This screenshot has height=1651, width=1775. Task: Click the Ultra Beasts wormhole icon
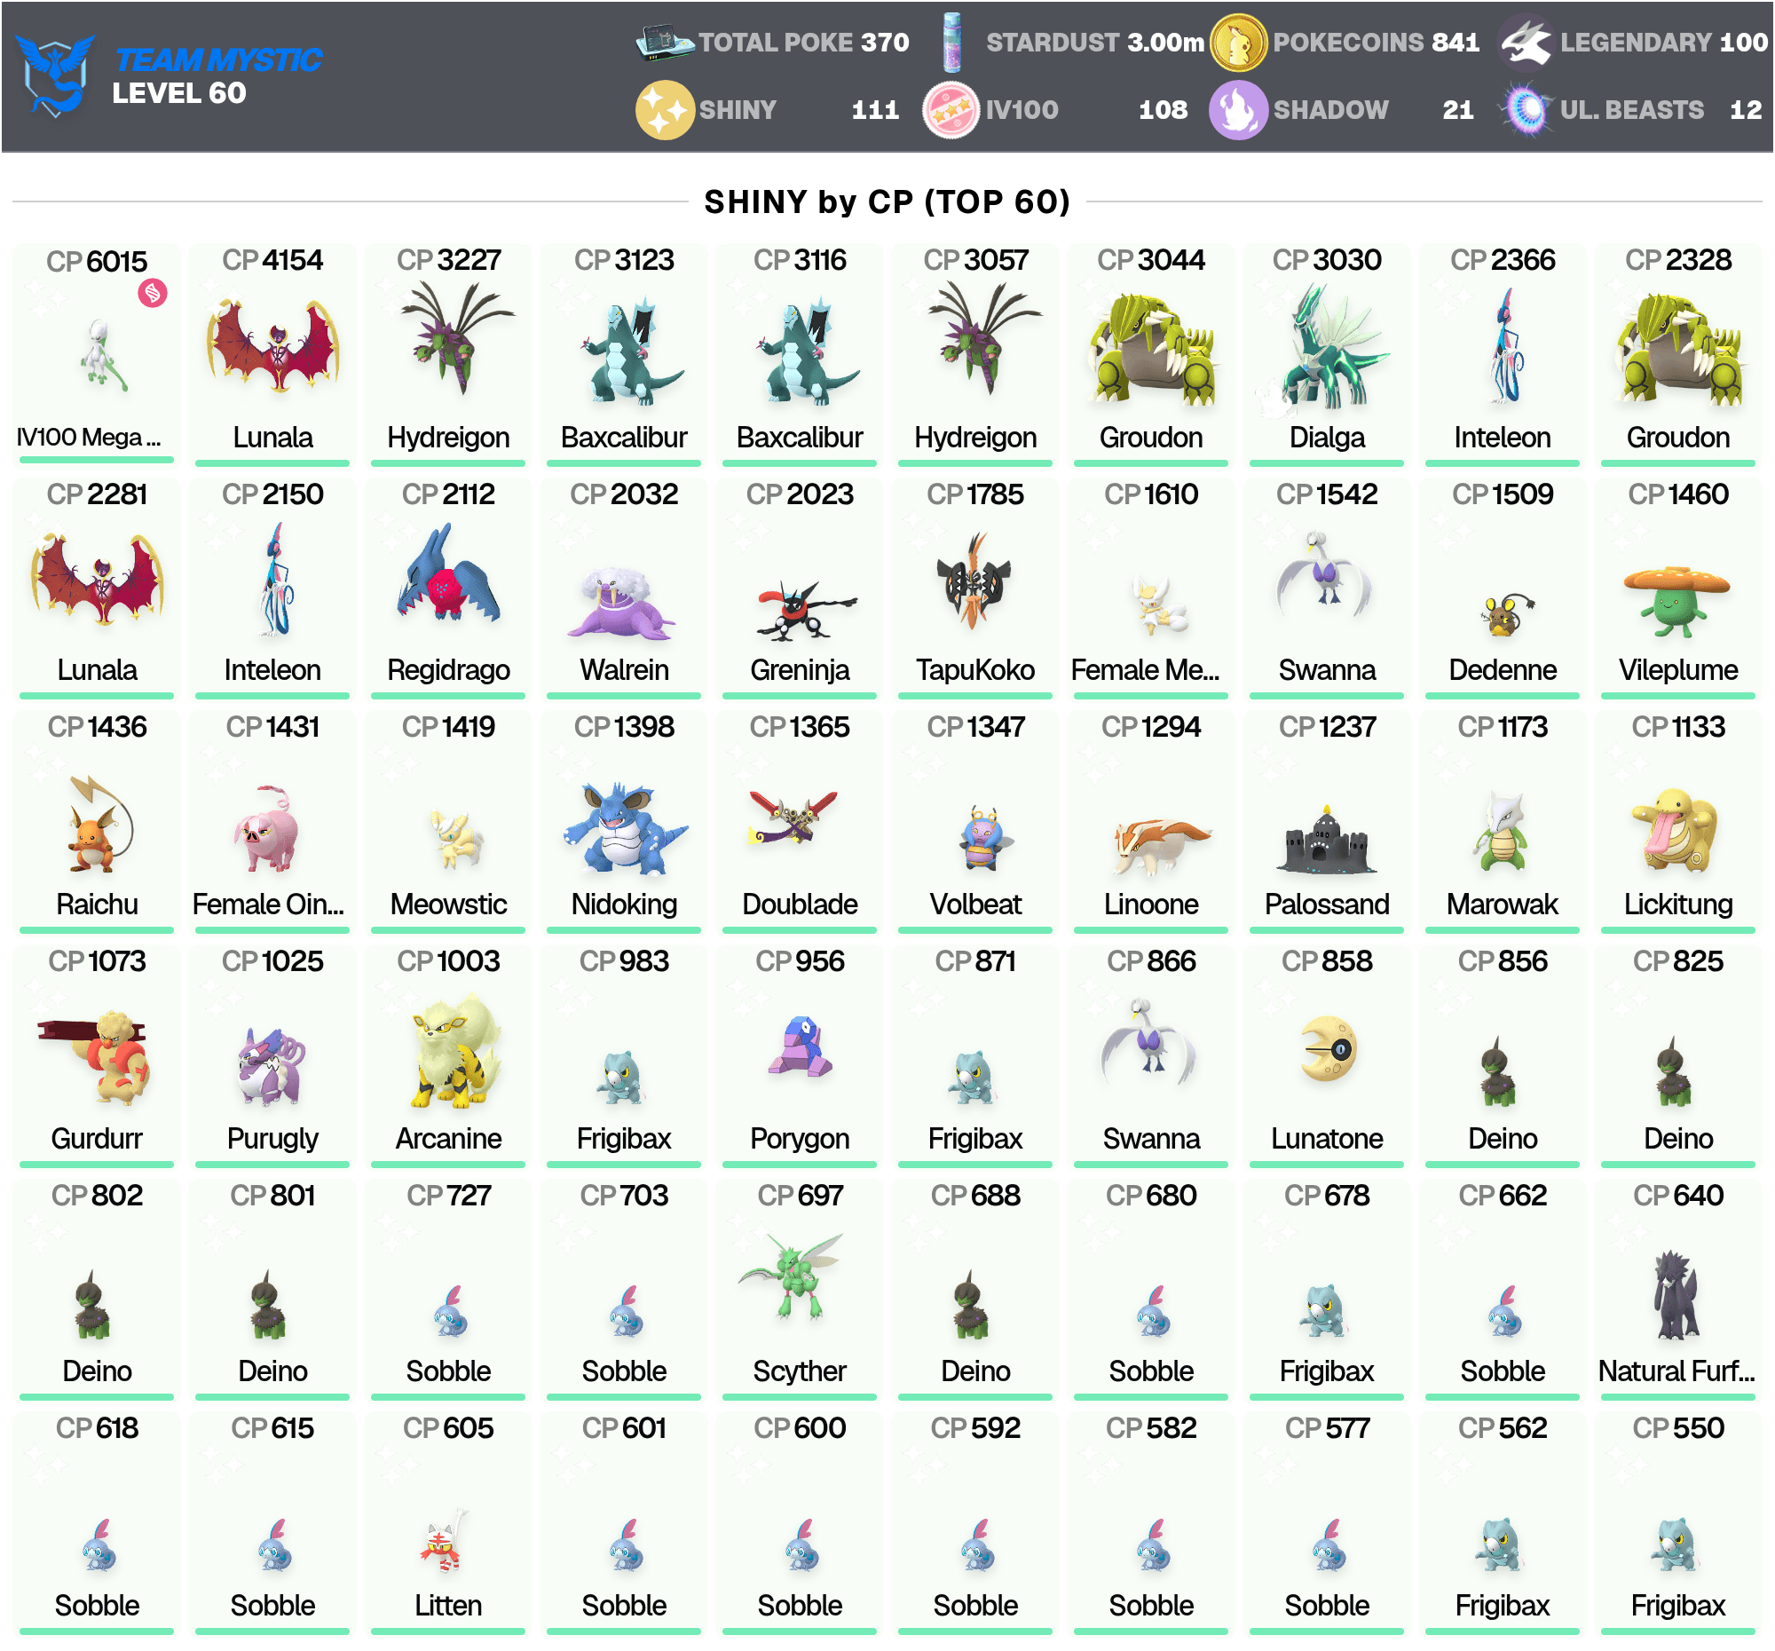click(x=1526, y=110)
